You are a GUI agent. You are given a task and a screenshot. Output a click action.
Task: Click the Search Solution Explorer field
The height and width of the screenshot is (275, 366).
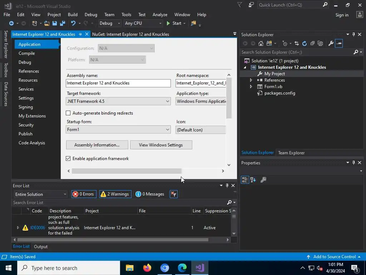(x=296, y=52)
